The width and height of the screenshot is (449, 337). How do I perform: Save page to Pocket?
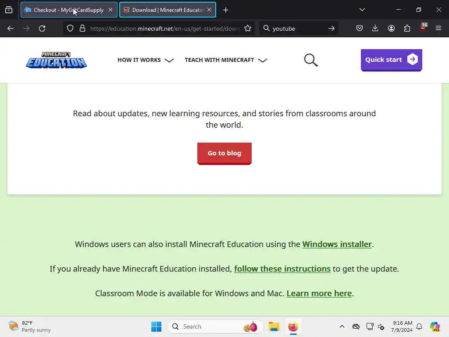click(360, 29)
